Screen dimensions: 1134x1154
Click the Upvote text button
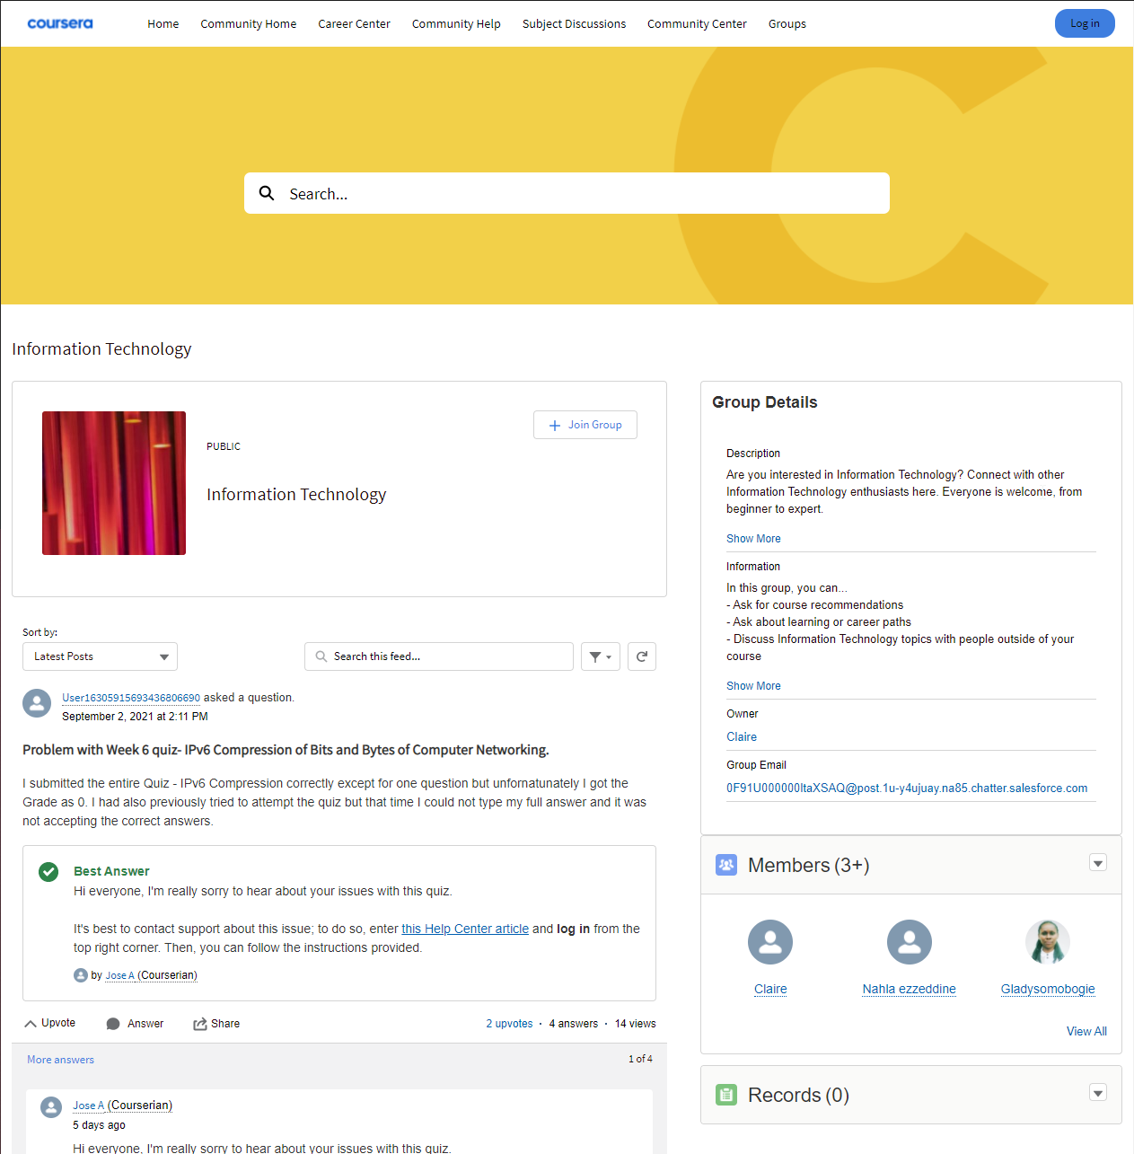pos(58,1023)
